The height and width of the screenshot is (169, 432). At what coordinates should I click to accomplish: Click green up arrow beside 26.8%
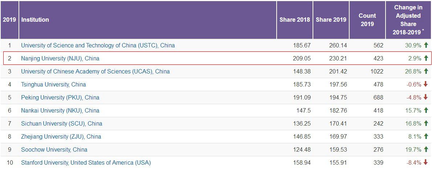tap(426, 71)
